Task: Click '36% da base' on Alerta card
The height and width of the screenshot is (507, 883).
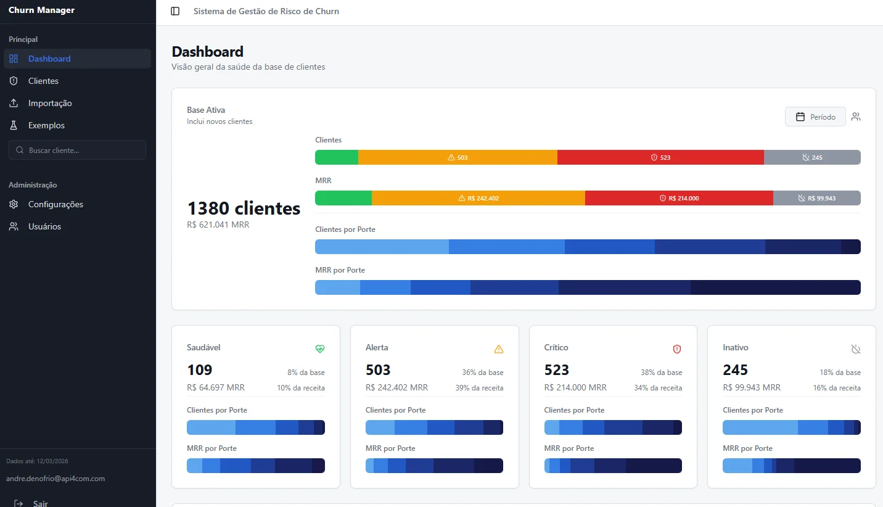Action: point(483,373)
